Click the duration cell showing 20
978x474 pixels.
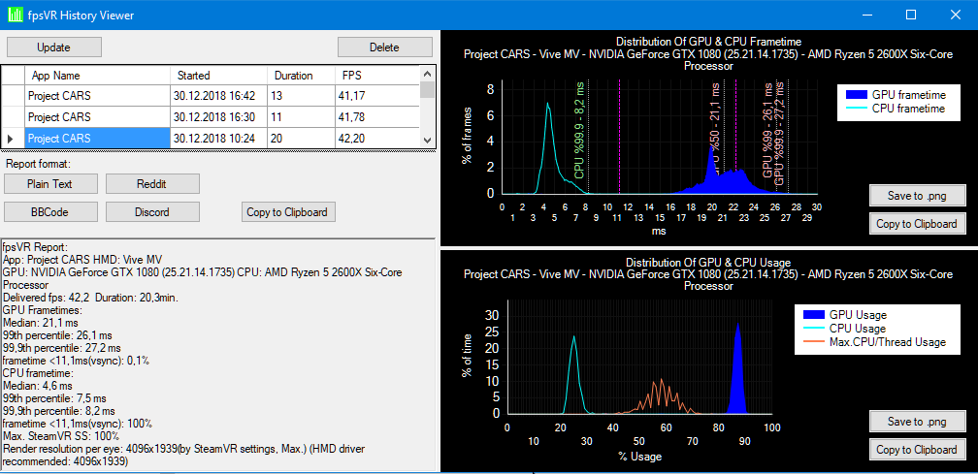[x=302, y=139]
